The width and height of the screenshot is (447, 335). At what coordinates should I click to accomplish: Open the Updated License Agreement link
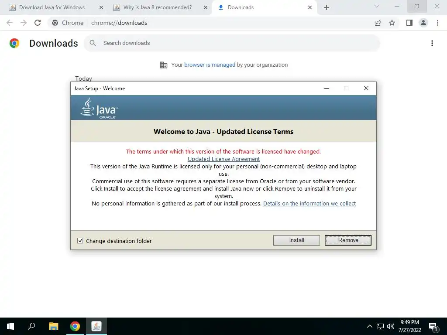click(223, 159)
